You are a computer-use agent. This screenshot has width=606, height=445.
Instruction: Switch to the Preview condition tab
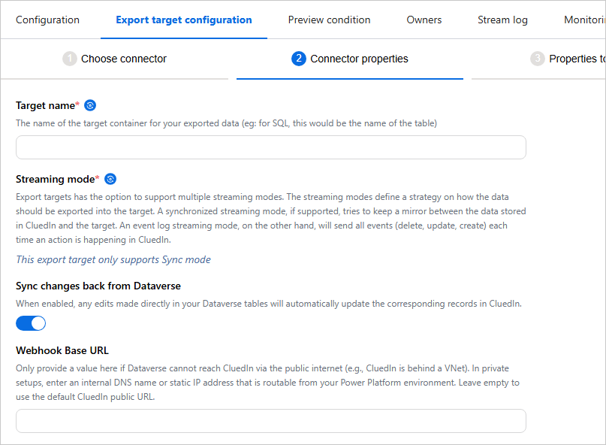click(329, 20)
